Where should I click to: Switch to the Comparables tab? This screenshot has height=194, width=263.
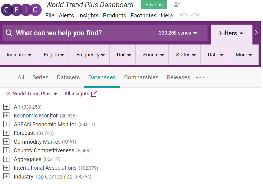coord(141,77)
